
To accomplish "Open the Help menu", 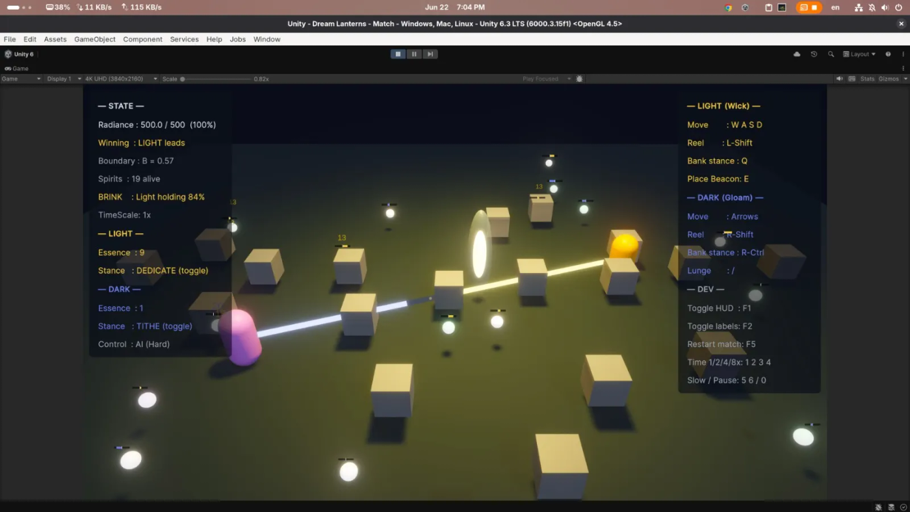I will click(x=214, y=39).
